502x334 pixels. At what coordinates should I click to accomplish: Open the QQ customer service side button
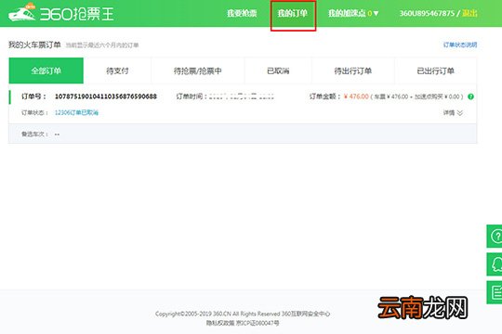pos(495,264)
